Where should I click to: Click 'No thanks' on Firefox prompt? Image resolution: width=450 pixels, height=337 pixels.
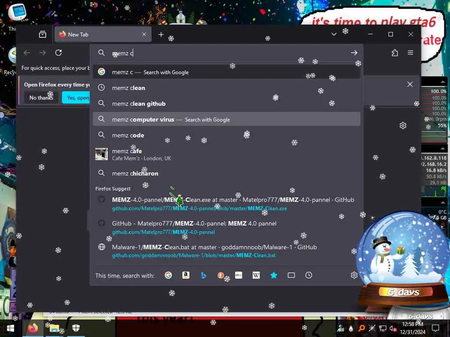pyautogui.click(x=41, y=98)
